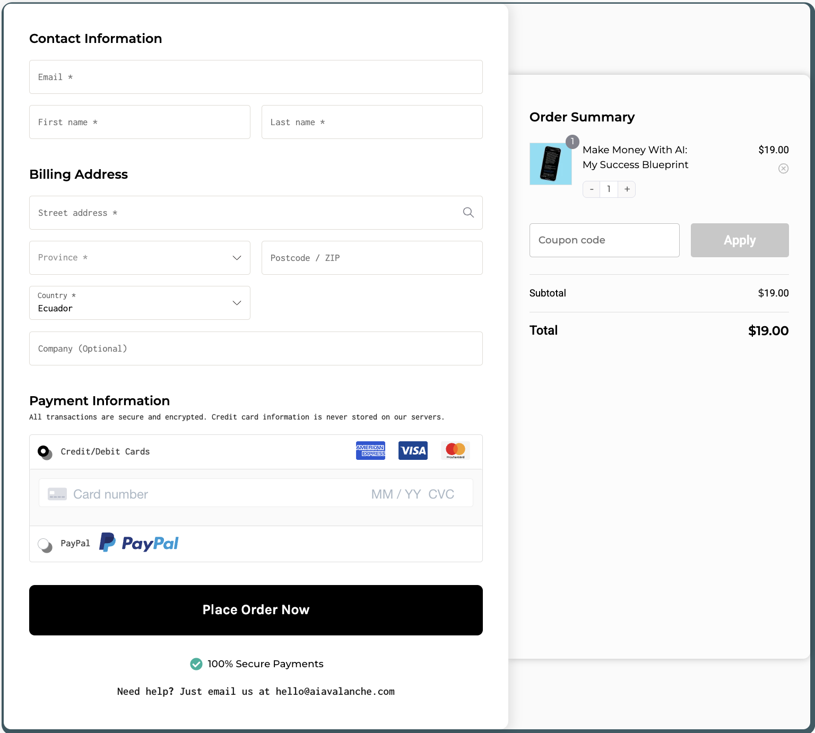Click the product thumbnail image
Screen dimensions: 815x733
(551, 164)
